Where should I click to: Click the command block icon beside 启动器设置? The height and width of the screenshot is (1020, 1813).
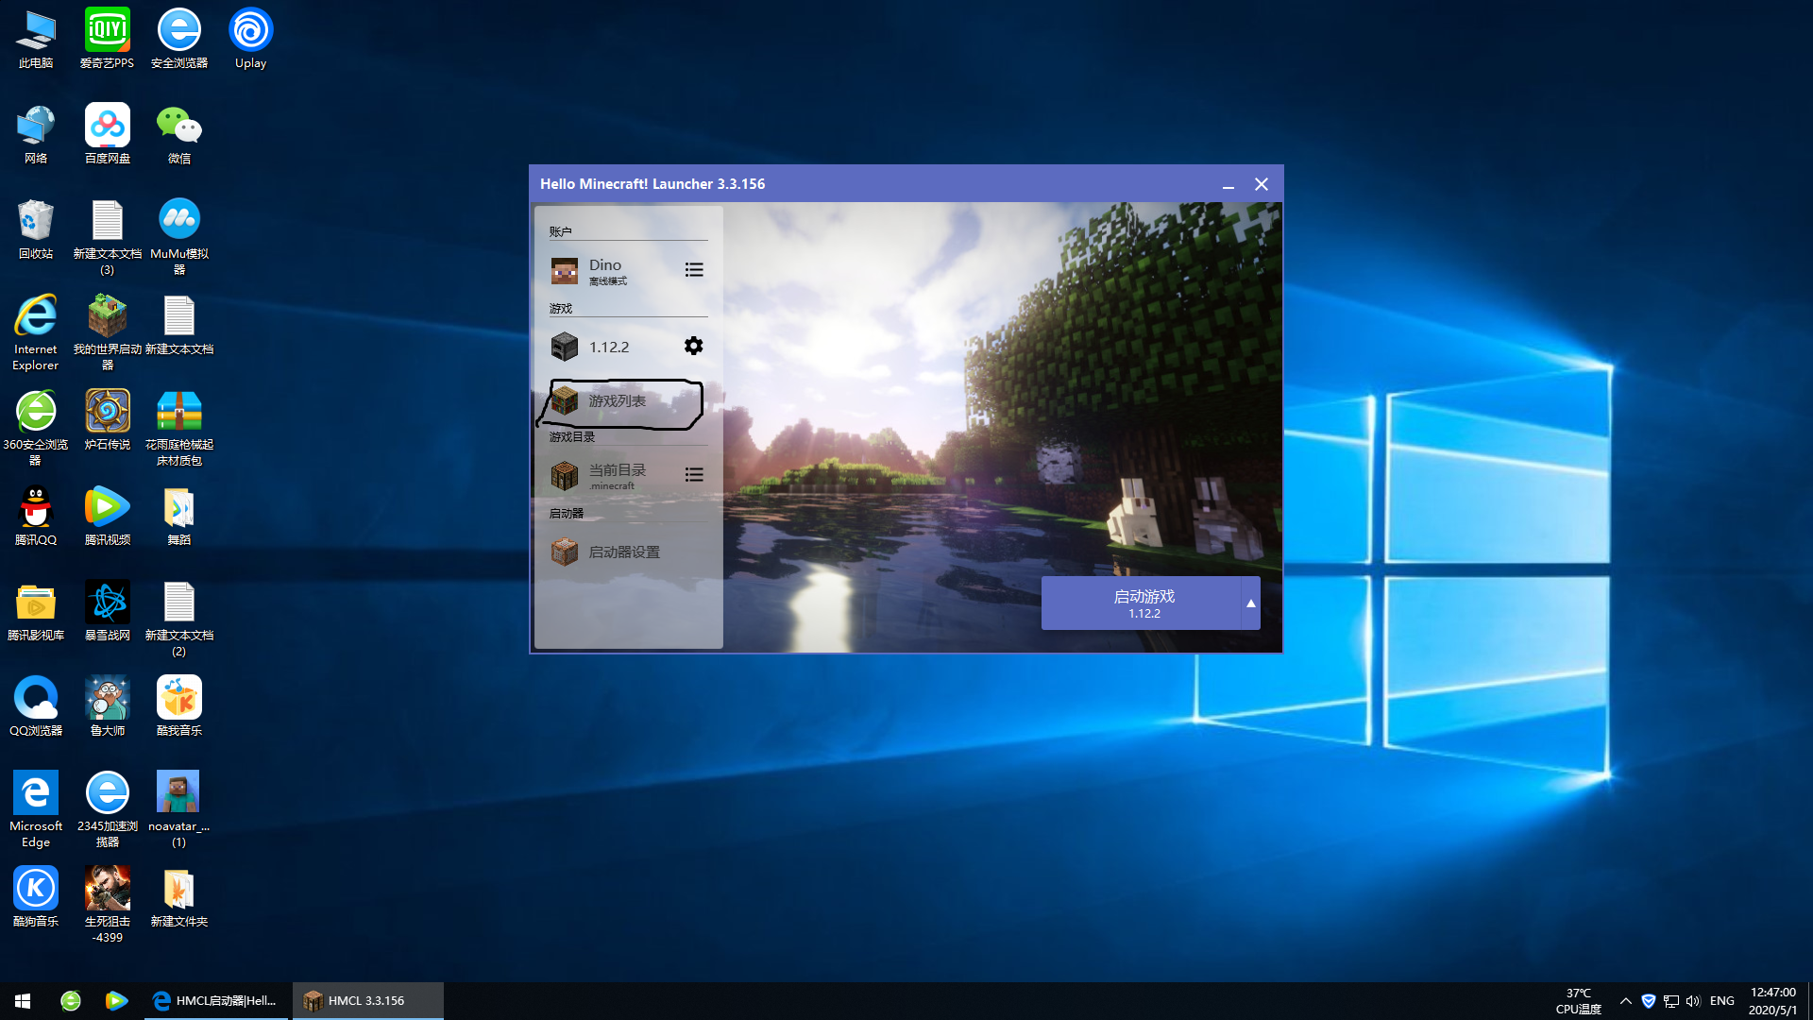pyautogui.click(x=565, y=552)
